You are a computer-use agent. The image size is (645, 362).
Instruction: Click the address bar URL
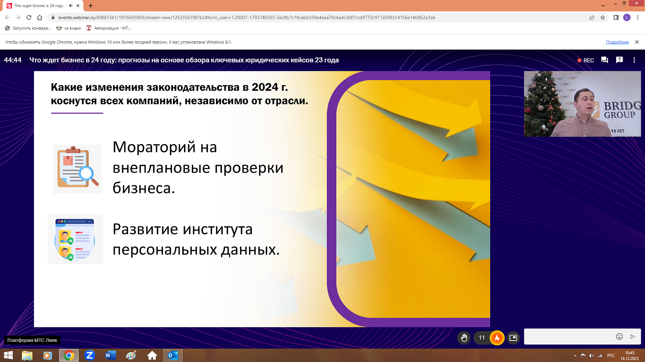click(247, 18)
